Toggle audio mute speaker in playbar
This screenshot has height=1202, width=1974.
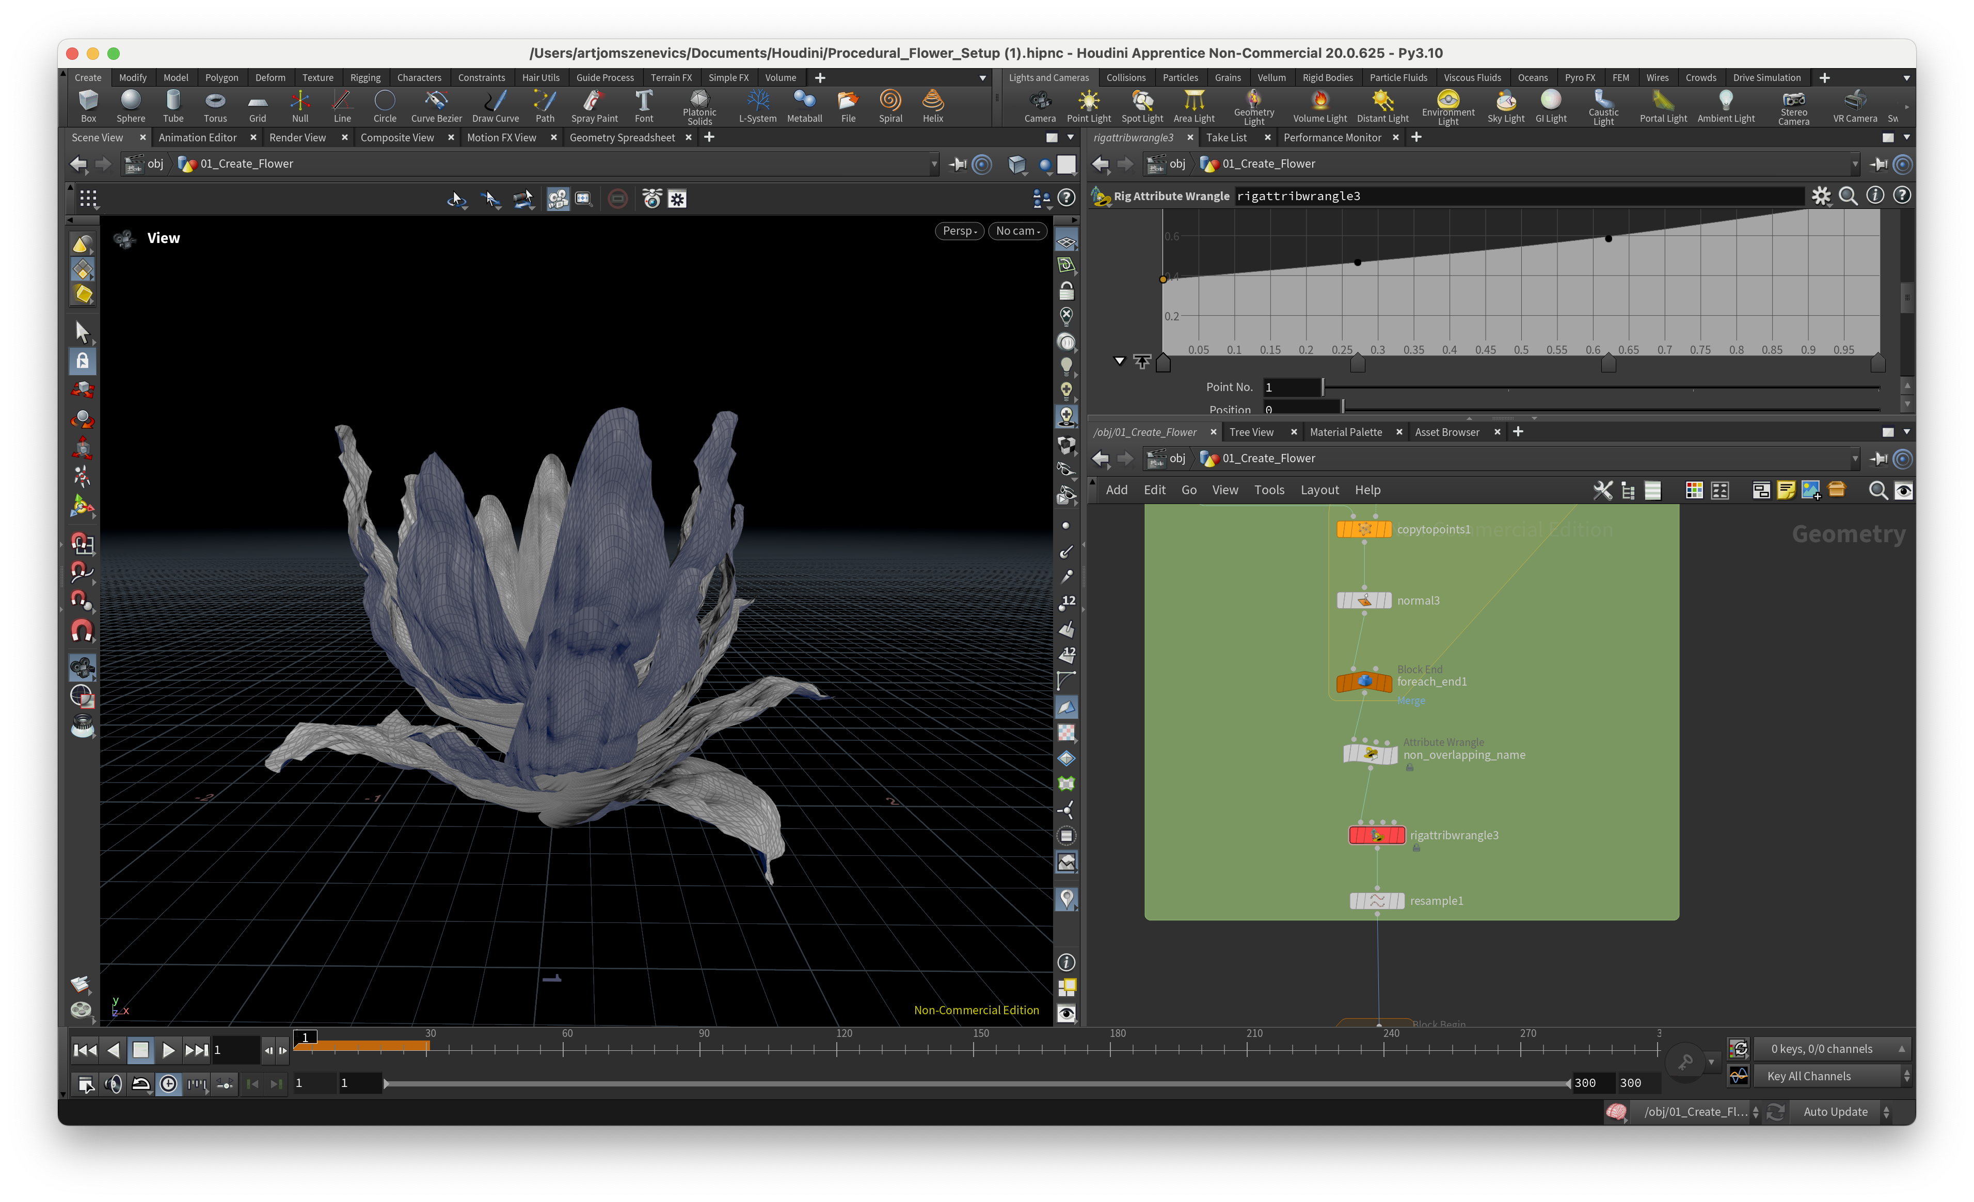point(113,1083)
